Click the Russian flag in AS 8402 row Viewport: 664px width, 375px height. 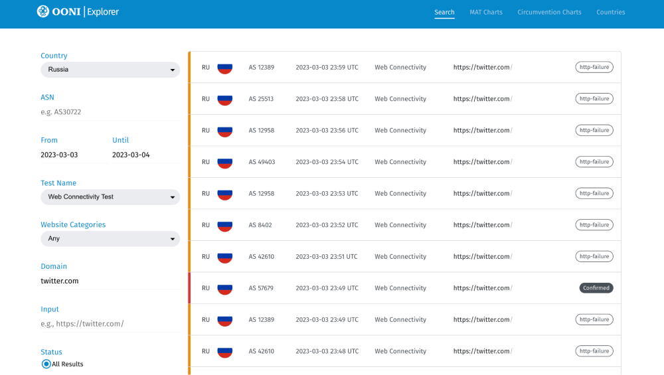tap(225, 225)
